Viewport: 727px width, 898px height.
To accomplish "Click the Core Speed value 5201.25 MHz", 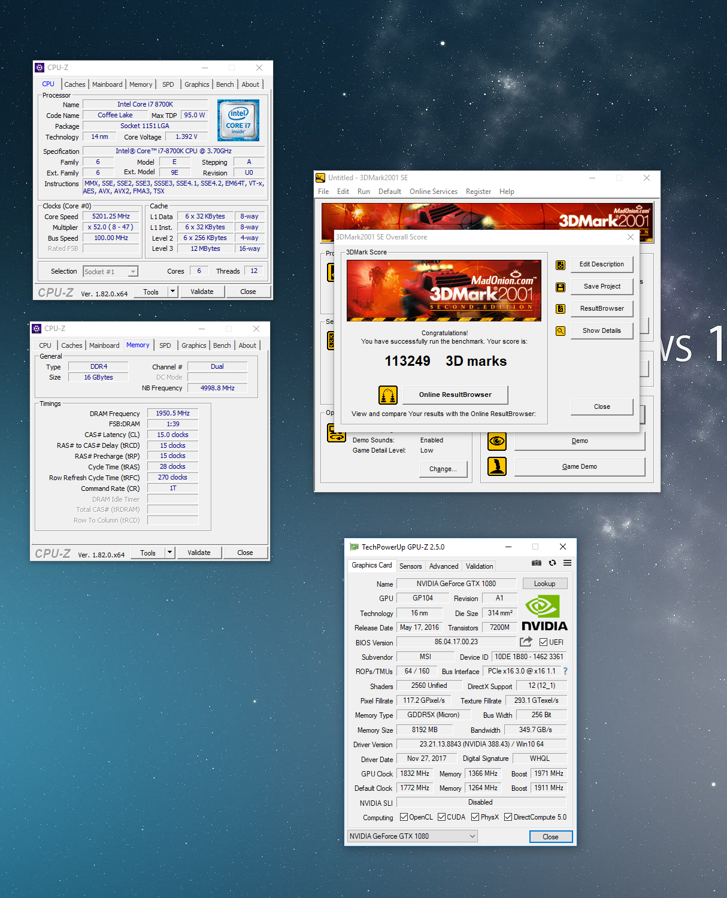I will (111, 217).
